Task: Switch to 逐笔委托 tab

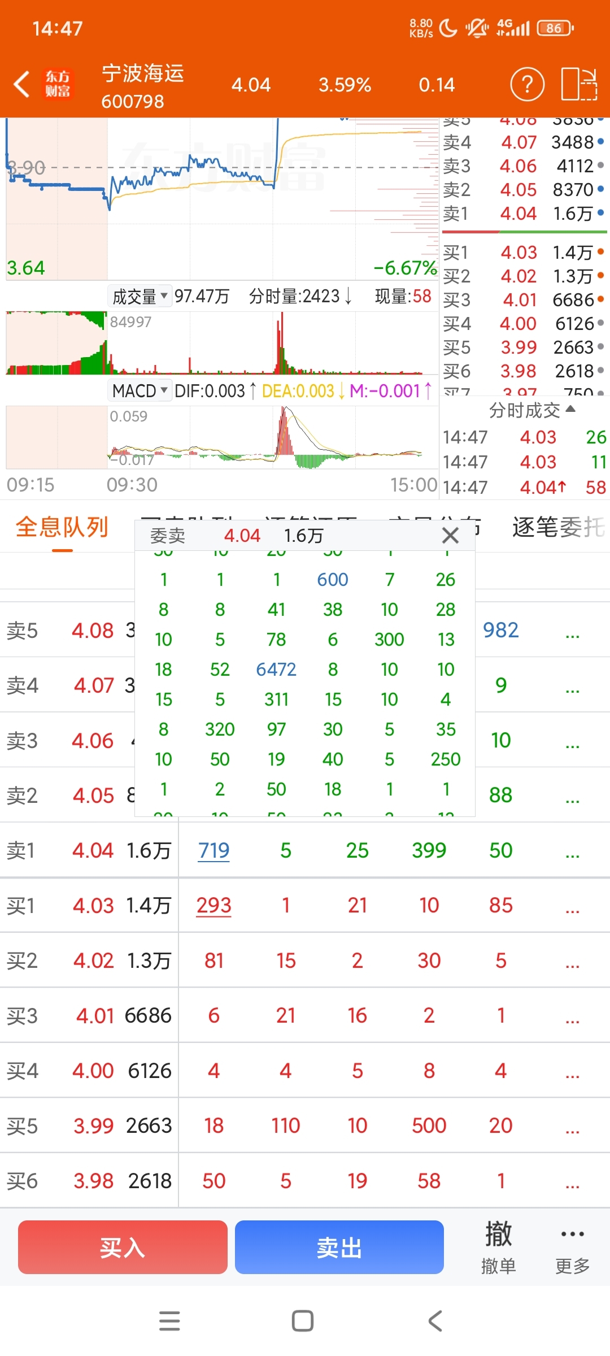Action: pyautogui.click(x=558, y=527)
